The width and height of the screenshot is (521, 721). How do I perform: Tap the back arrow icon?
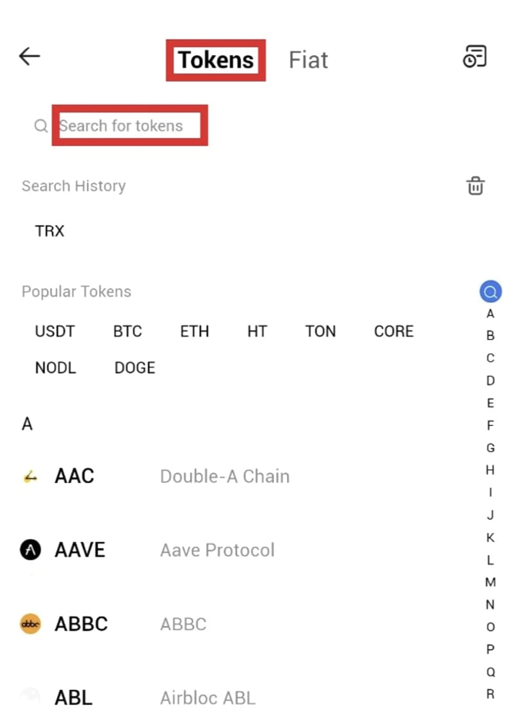click(30, 56)
